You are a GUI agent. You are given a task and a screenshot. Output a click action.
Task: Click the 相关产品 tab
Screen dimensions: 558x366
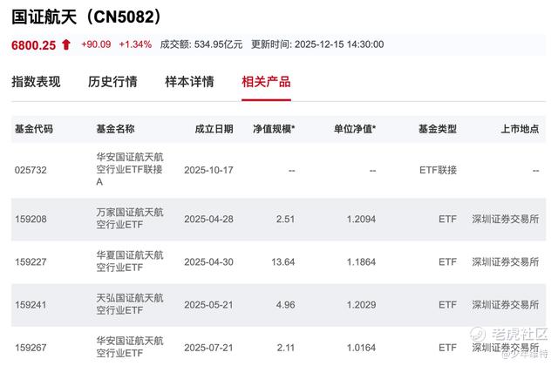[x=266, y=82]
